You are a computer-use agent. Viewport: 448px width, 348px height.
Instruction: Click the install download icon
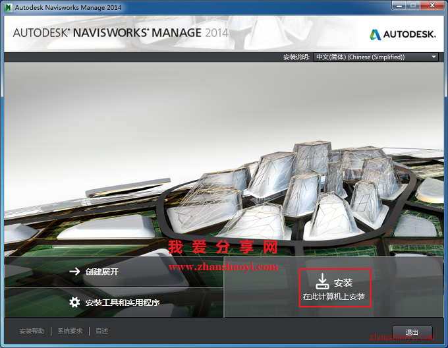coord(322,281)
